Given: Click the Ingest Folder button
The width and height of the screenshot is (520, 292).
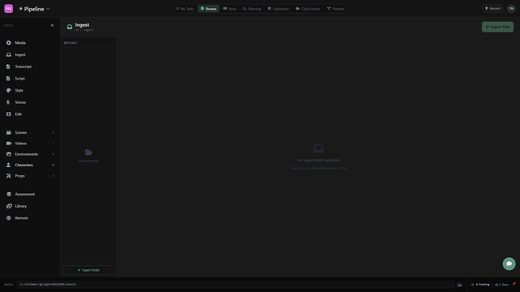Looking at the screenshot, I should point(89,270).
